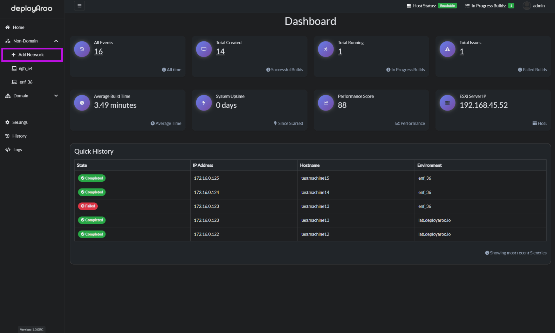The height and width of the screenshot is (333, 555).
Task: Click the Domain sitemap icon
Action: (8, 96)
